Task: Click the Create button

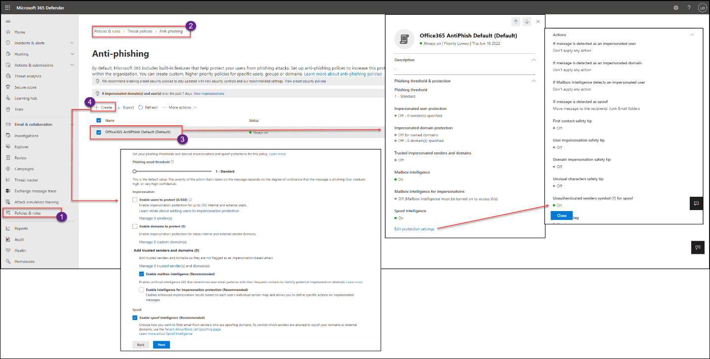Action: pos(104,107)
